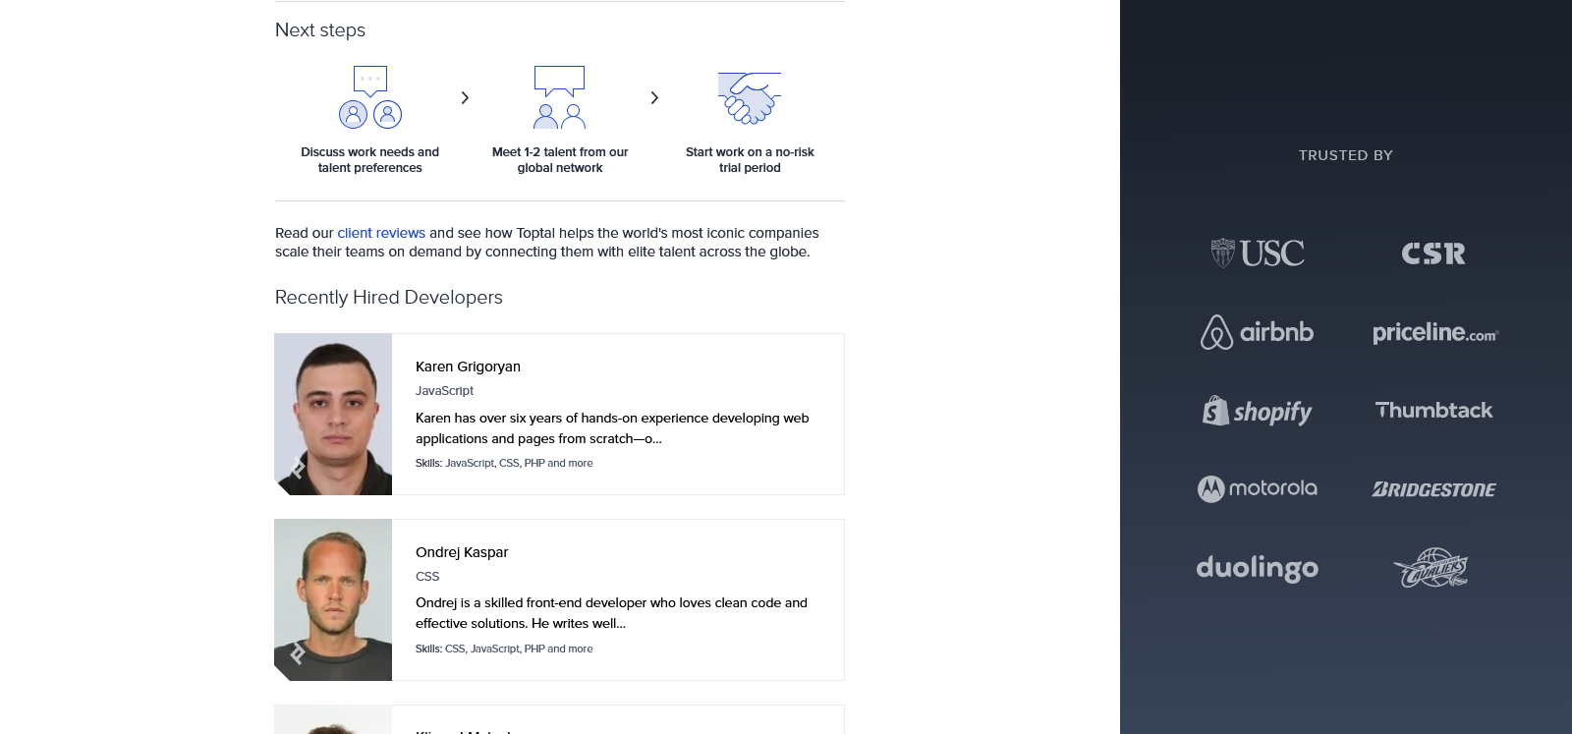Click the USC logo
The height and width of the screenshot is (734, 1572).
click(1258, 254)
